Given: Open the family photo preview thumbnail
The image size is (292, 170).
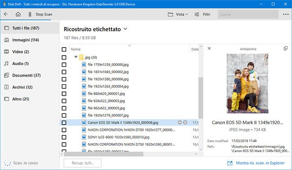Looking at the screenshot, I should pyautogui.click(x=248, y=83).
